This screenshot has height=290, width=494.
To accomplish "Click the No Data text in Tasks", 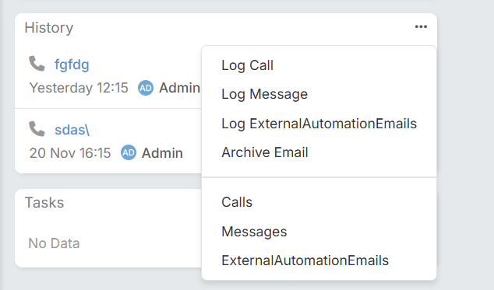I will [54, 243].
